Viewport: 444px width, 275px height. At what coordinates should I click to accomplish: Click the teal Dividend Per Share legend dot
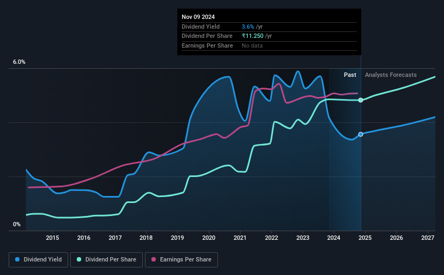tap(79, 259)
